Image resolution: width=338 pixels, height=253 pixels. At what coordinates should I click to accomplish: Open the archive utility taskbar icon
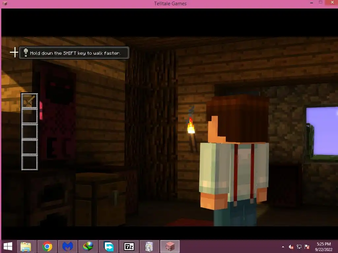pyautogui.click(x=150, y=246)
